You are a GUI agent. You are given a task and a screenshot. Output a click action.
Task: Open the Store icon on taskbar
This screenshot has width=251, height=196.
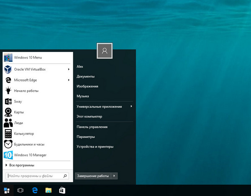[61, 190]
